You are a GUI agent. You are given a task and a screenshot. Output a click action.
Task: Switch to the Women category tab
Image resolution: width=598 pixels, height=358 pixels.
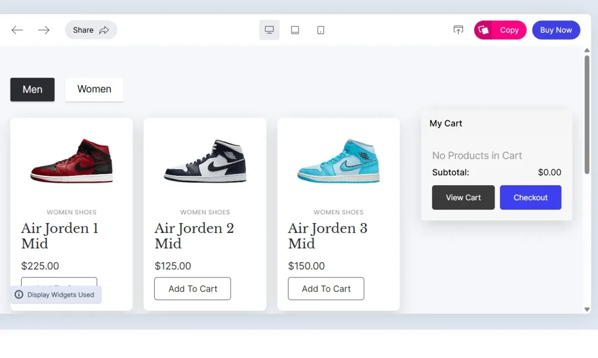(94, 89)
